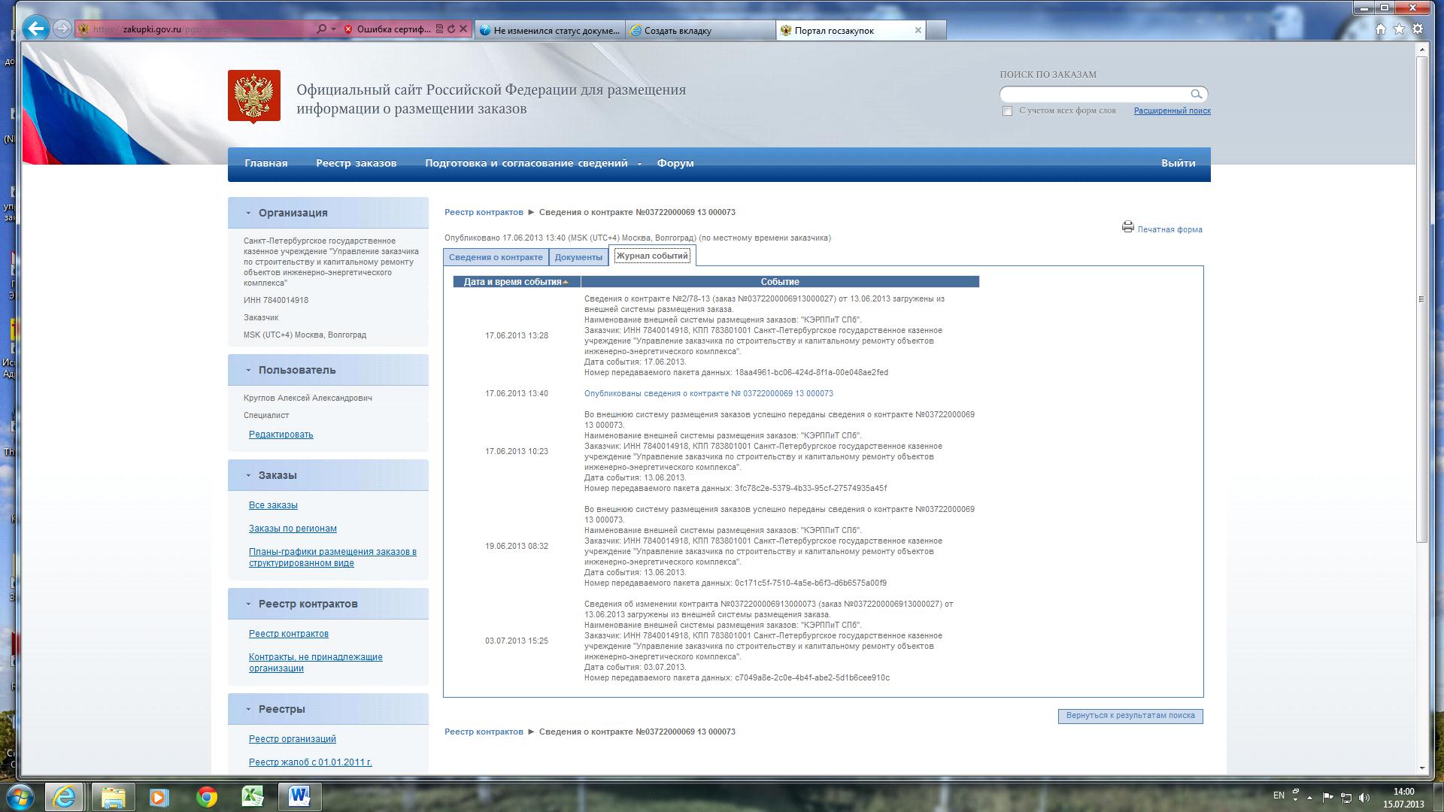Viewport: 1444px width, 812px height.
Task: Click the red certificate error shield icon
Action: coord(348,29)
